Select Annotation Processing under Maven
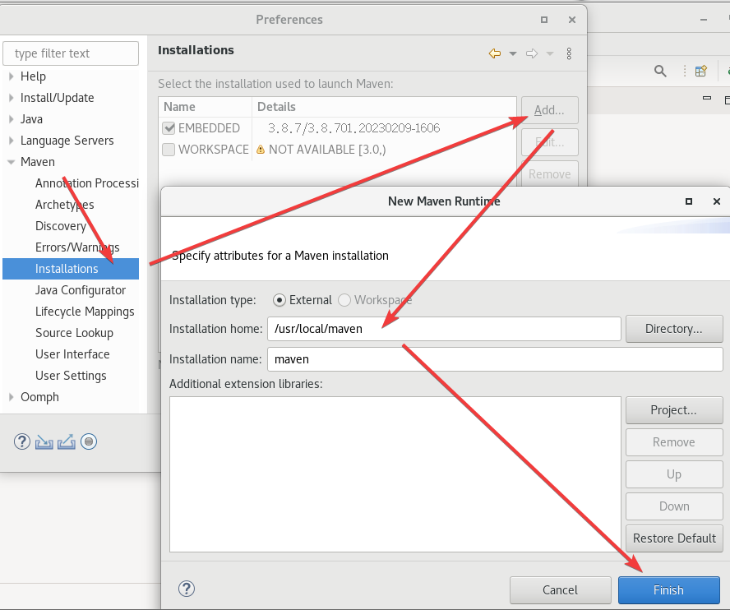Screen dimensions: 730x610 pos(86,183)
